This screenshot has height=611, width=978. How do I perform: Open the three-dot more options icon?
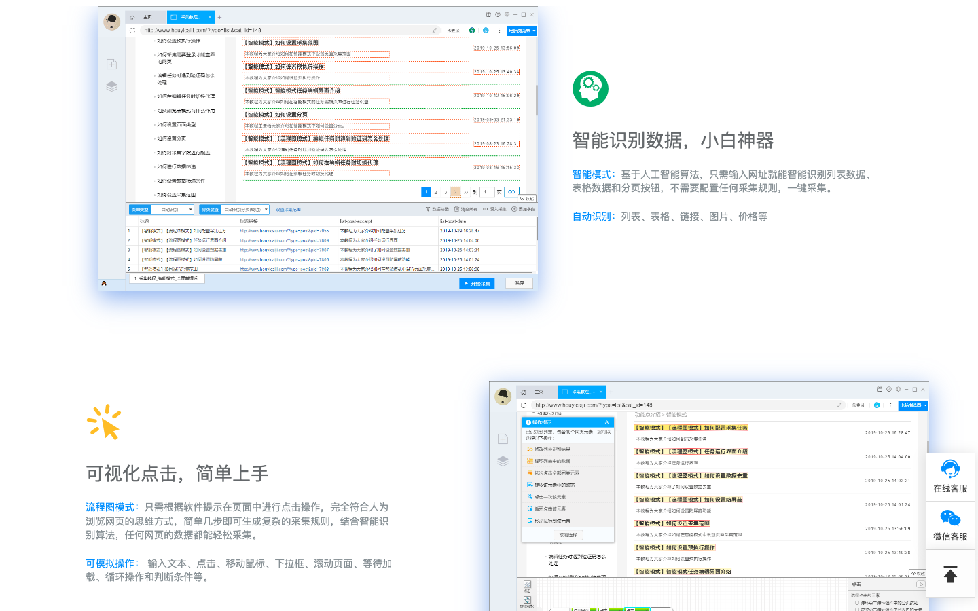coord(499,30)
